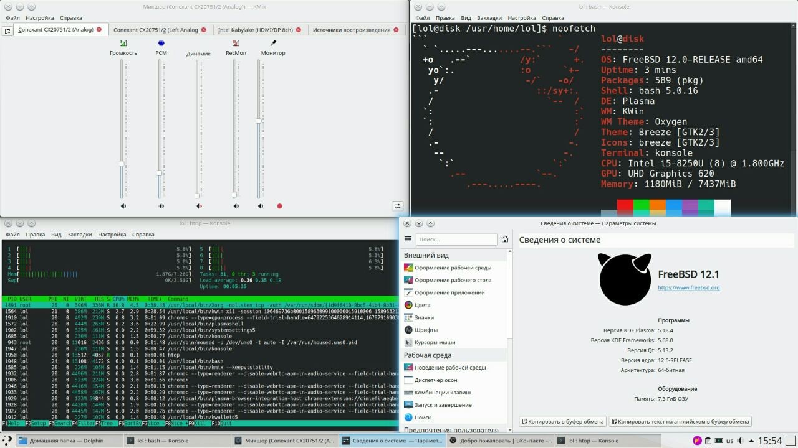The image size is (798, 448).
Task: Click F6 SortBy in htop footer
Action: pyautogui.click(x=130, y=423)
